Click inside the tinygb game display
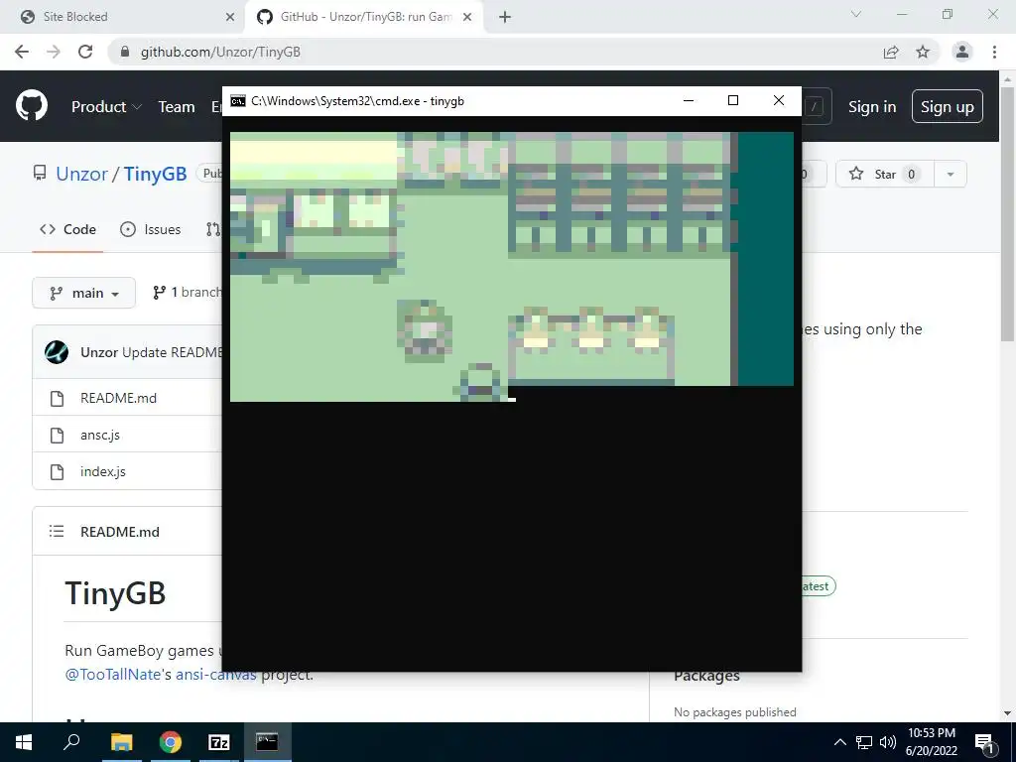1016x762 pixels. tap(512, 266)
